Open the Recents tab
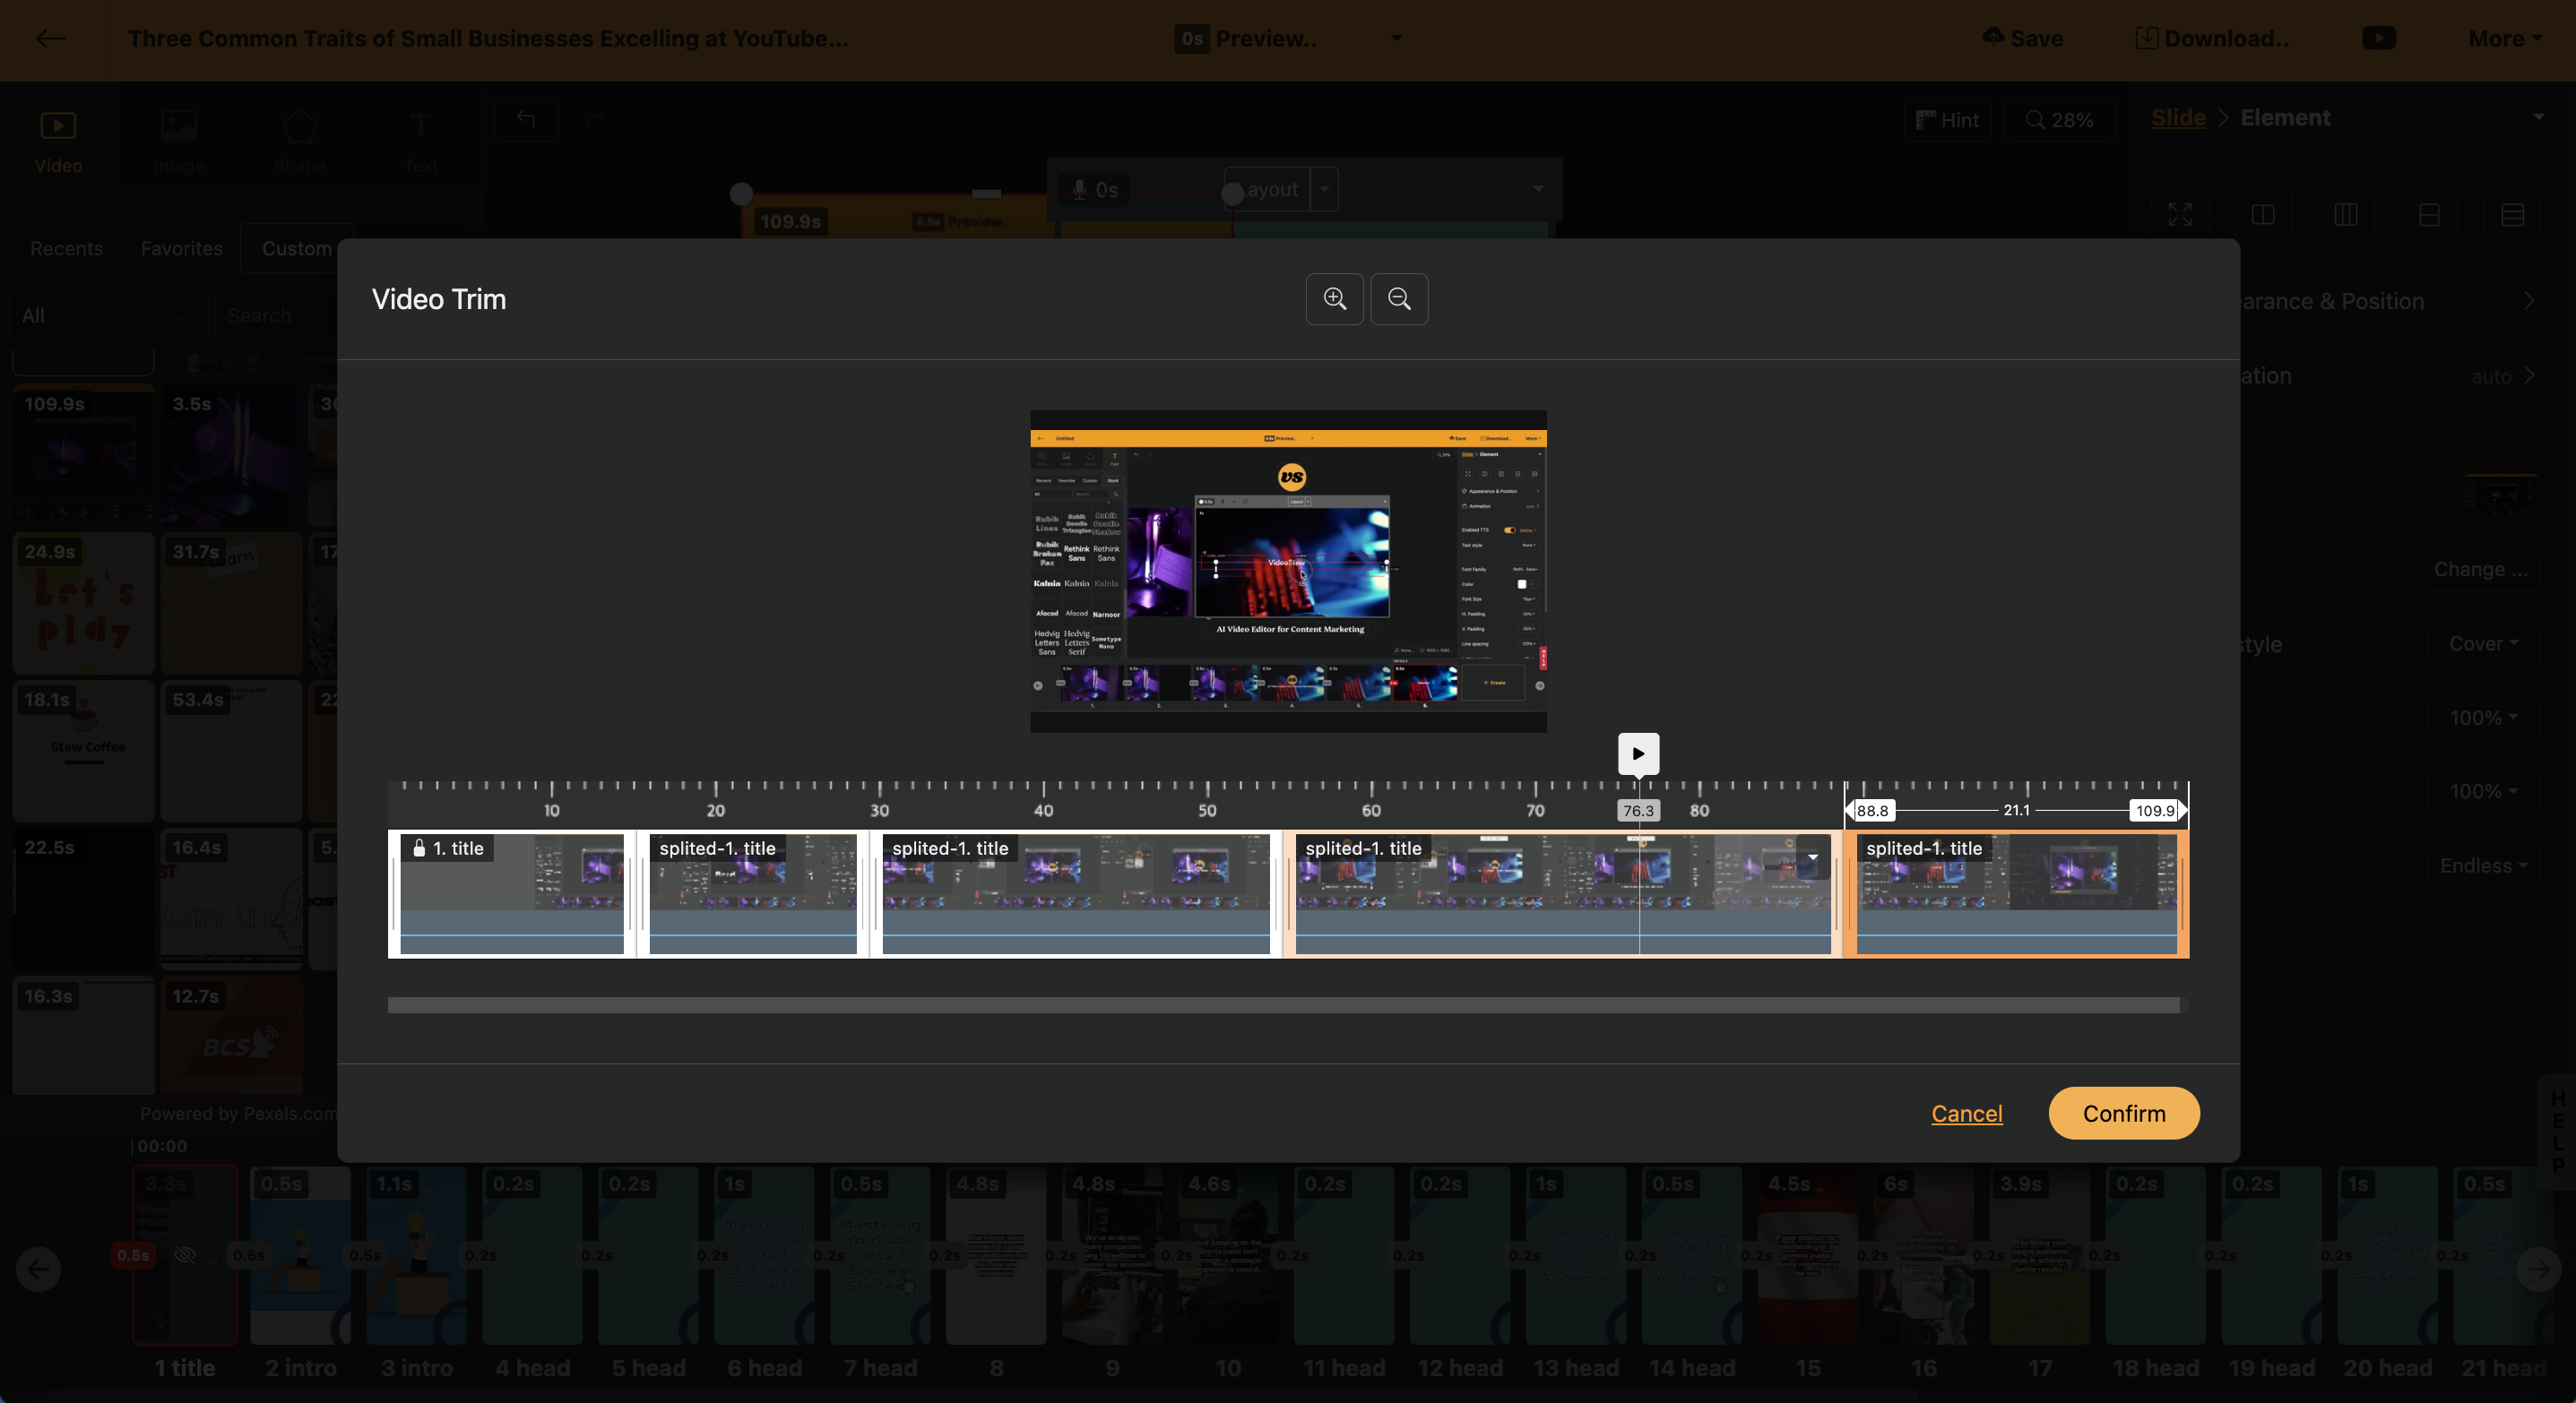2576x1403 pixels. [x=66, y=248]
